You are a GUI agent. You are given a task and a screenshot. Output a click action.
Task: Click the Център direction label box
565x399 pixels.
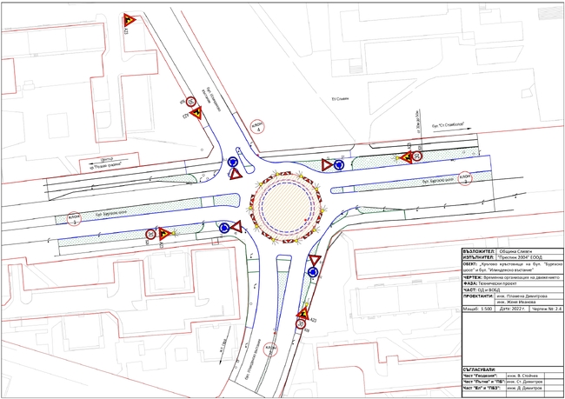(108, 163)
